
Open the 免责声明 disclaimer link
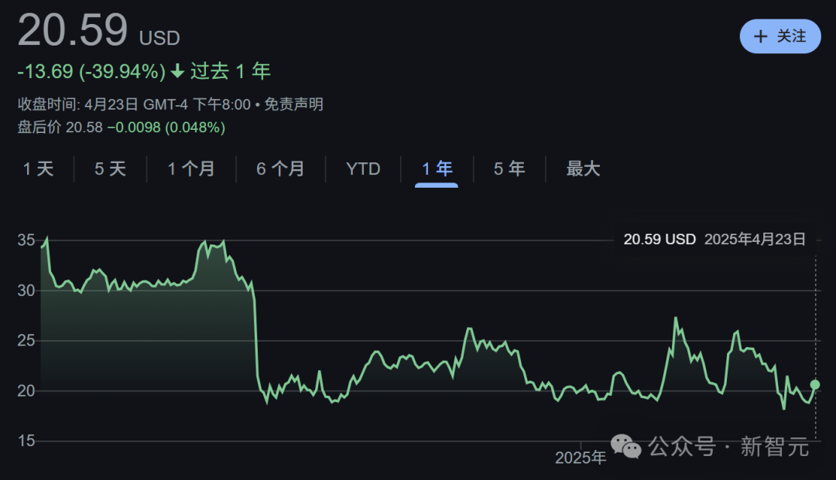pos(294,104)
